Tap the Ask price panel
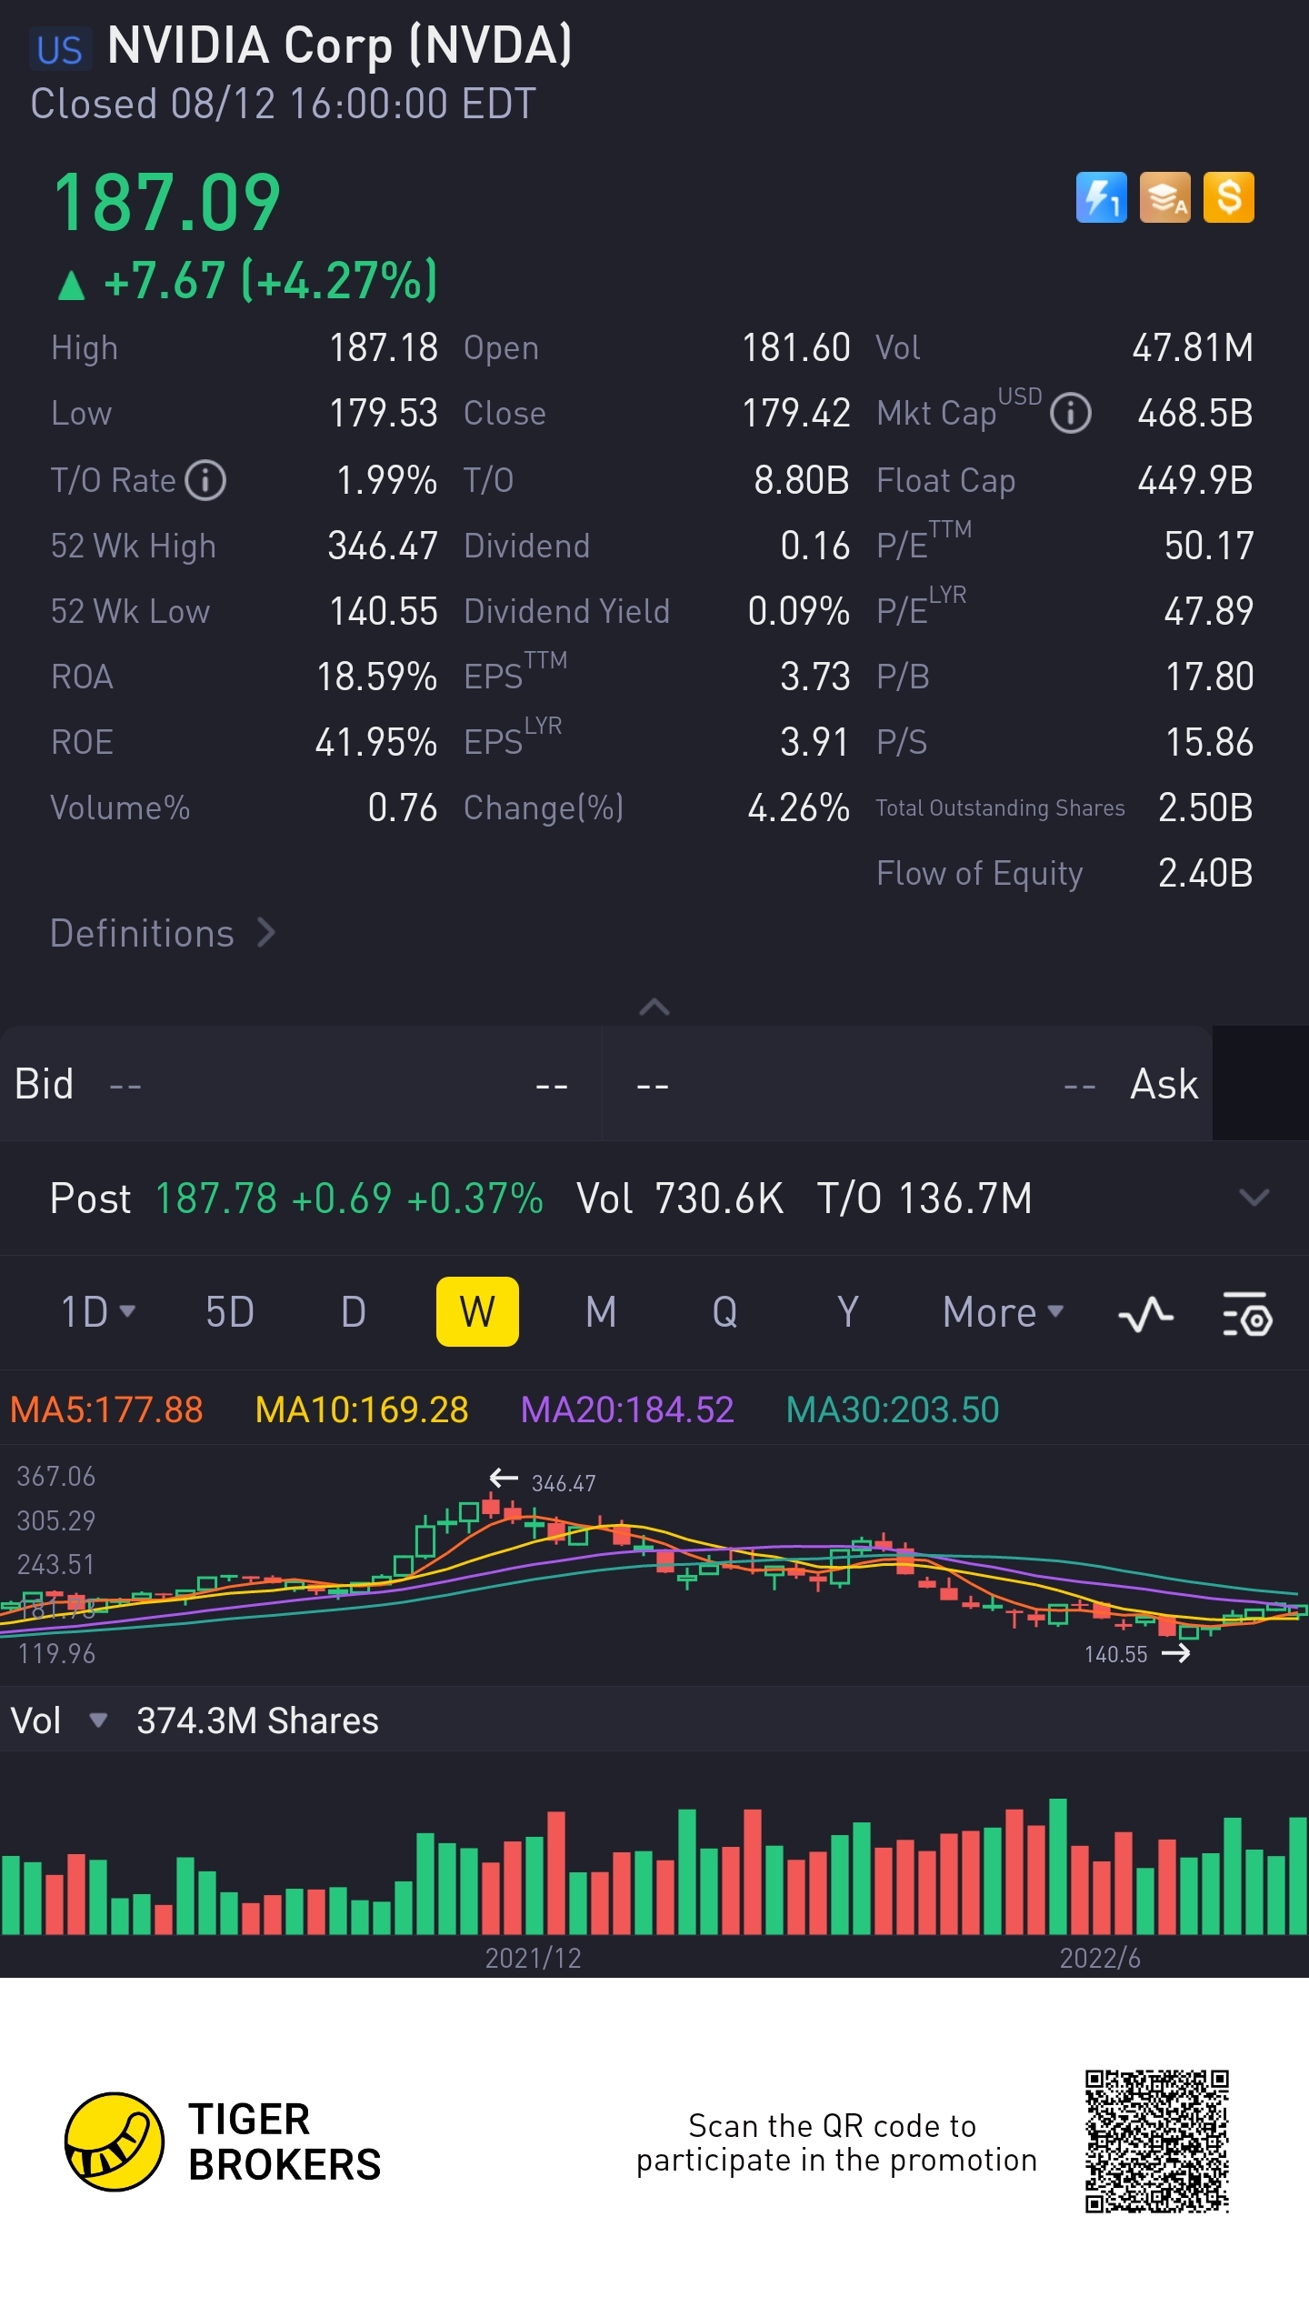1309x2307 pixels. 907,1084
